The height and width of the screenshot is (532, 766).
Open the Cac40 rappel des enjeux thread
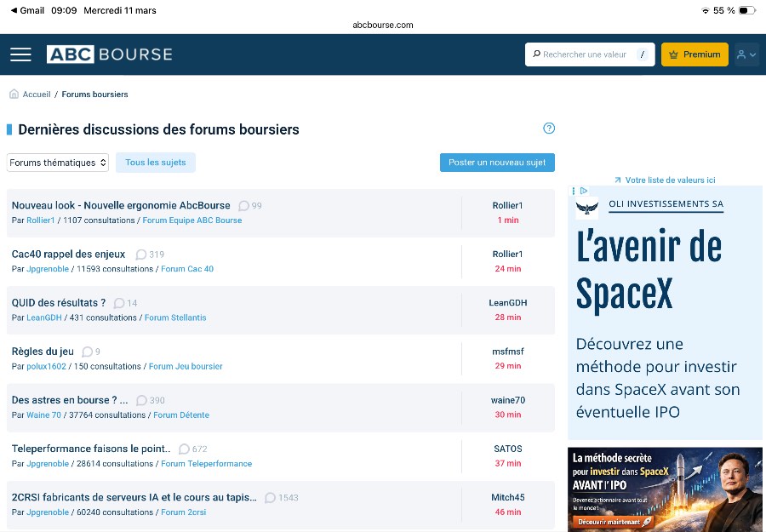[x=68, y=255]
